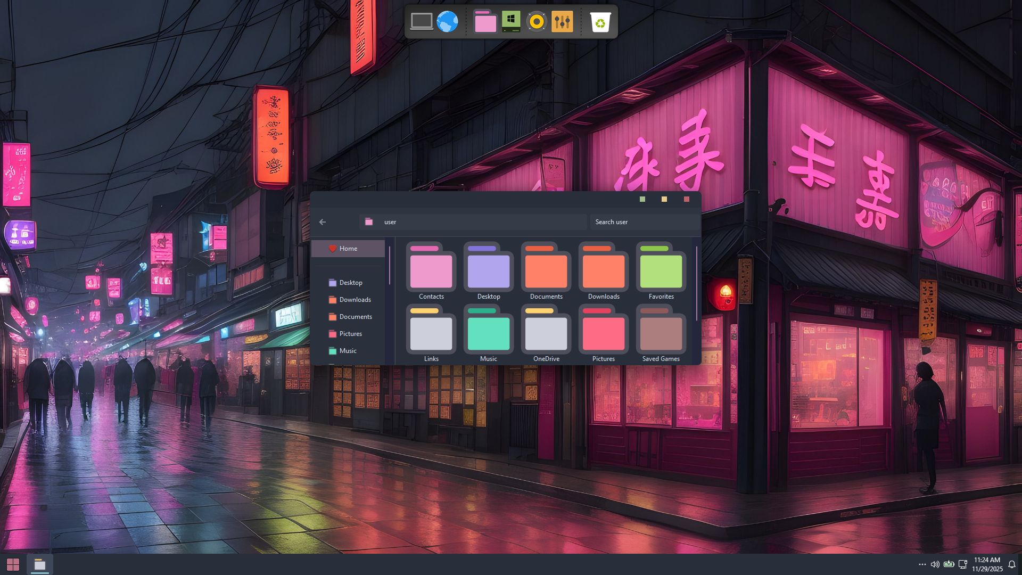Click the user address bar
Viewport: 1022px width, 575px height.
474,222
